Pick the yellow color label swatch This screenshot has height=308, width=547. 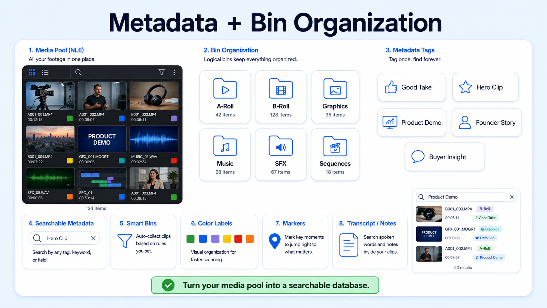(x=227, y=239)
